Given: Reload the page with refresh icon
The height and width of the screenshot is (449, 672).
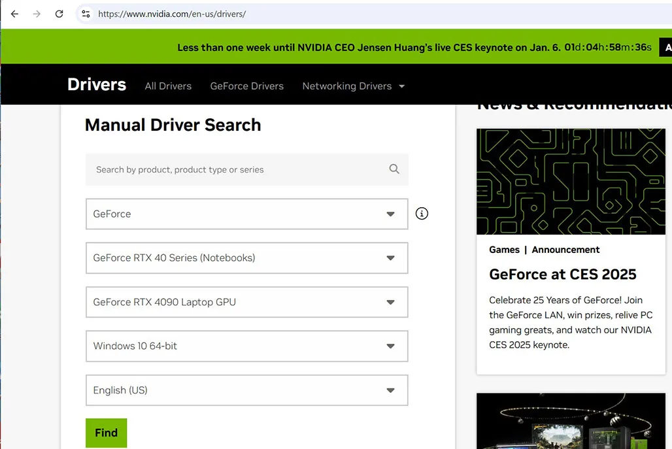Looking at the screenshot, I should pos(59,14).
